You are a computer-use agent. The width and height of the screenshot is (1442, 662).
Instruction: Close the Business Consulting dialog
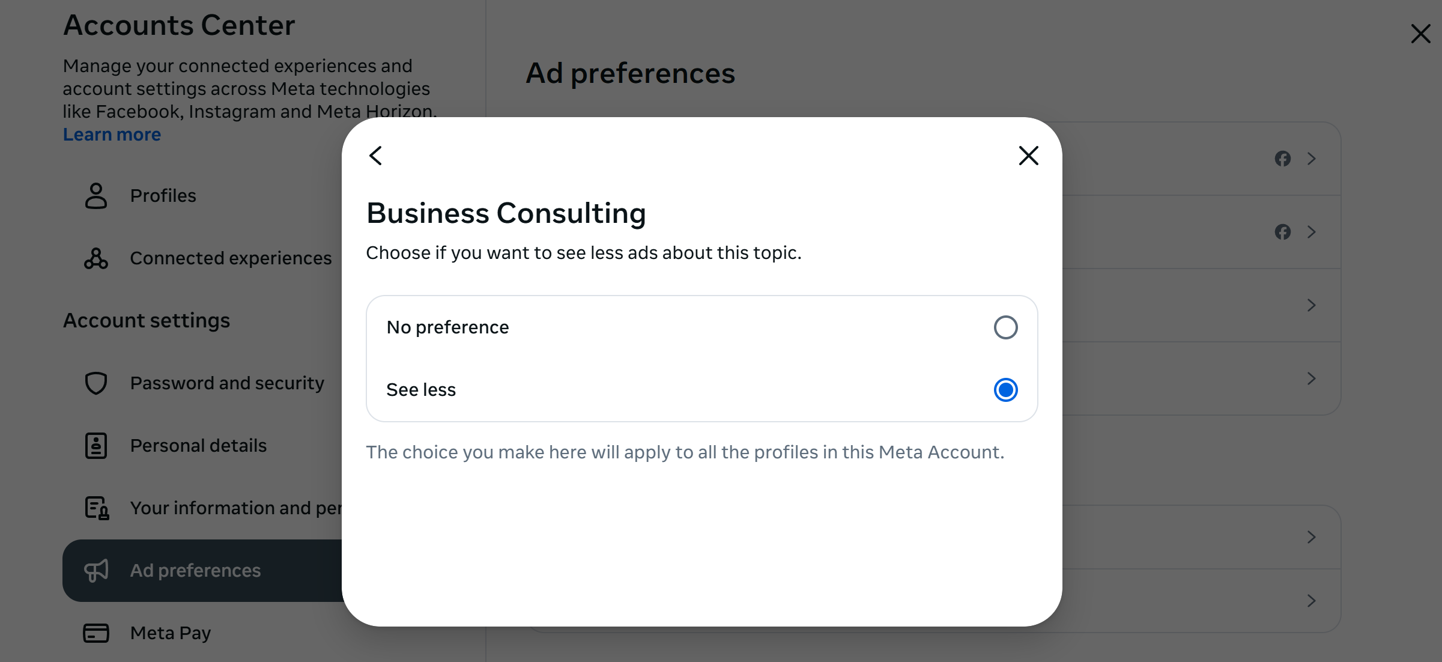pos(1028,156)
